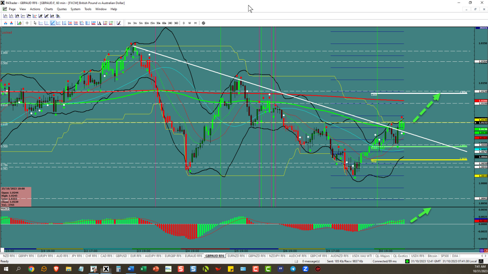
Task: Open Word from the taskbar
Action: point(131,269)
